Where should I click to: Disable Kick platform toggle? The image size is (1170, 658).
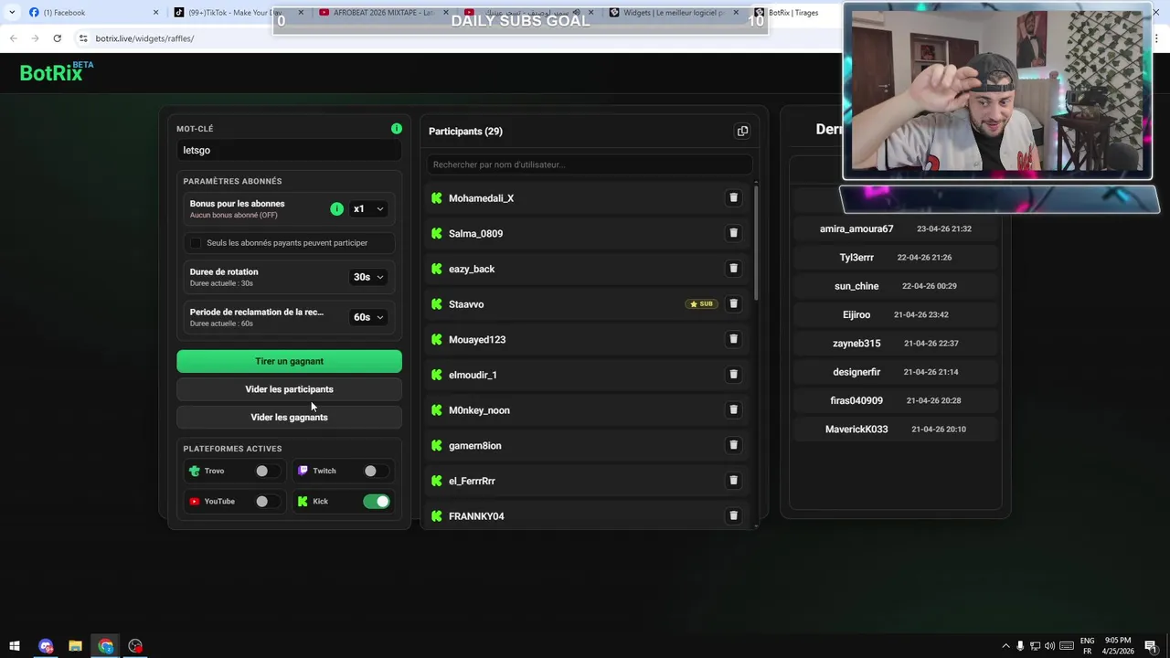coord(377,501)
